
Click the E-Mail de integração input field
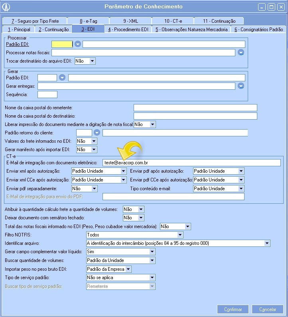pyautogui.click(x=191, y=162)
